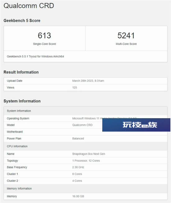The width and height of the screenshot is (171, 203).
Task: Click the Cluster 2 label
Action: tap(12, 181)
